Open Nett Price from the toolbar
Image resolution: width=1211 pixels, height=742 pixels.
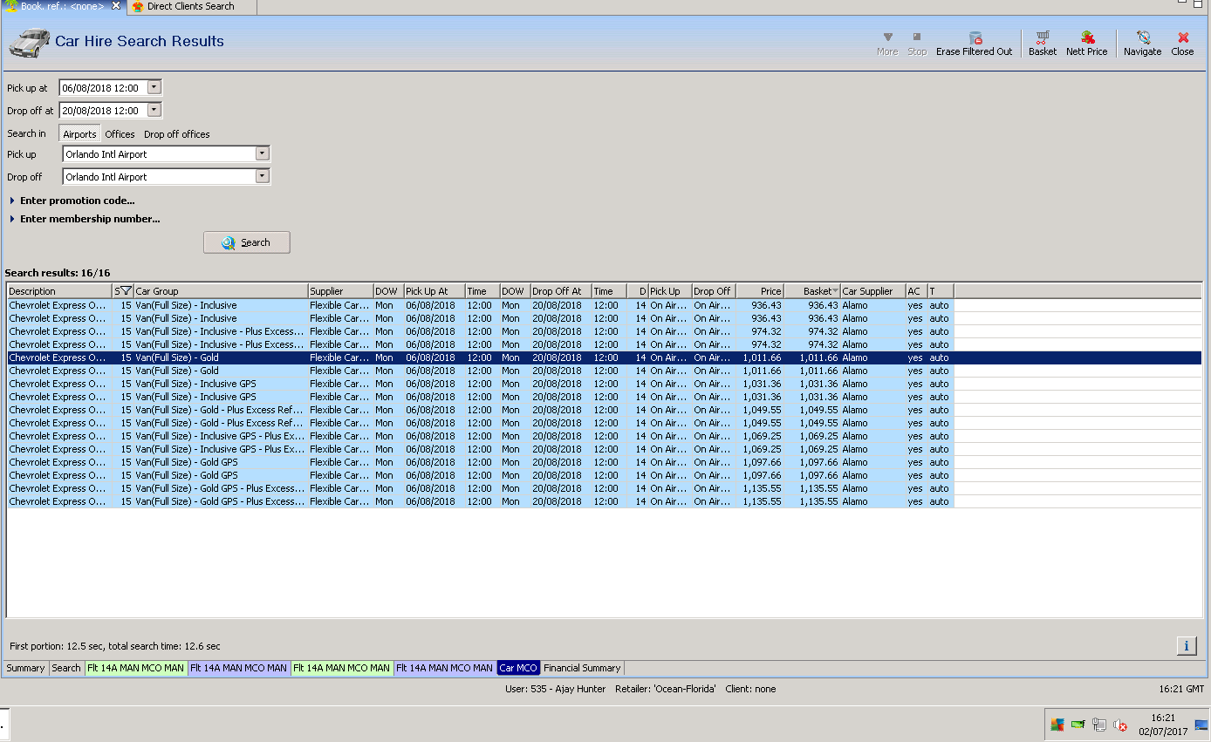tap(1086, 43)
